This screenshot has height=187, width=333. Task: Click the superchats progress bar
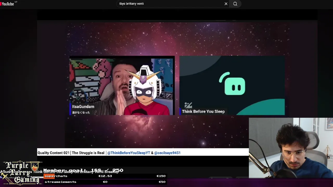(x=105, y=176)
